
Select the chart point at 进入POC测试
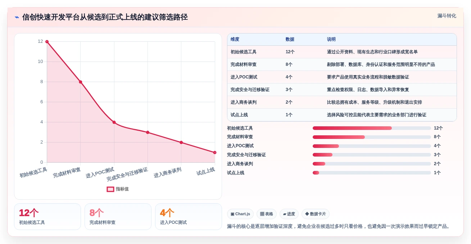(x=114, y=122)
